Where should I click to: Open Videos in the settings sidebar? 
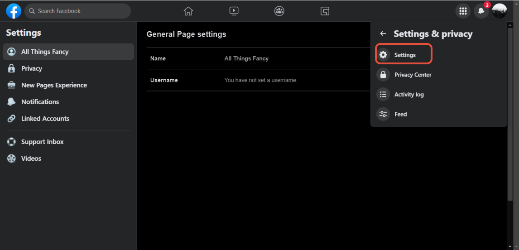68,158
